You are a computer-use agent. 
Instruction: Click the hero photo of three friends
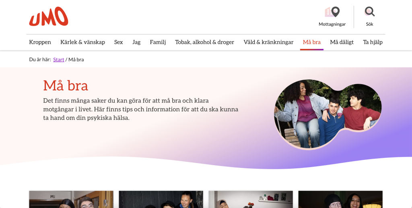click(328, 114)
